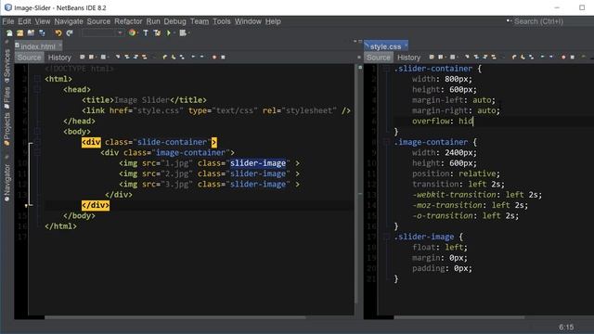This screenshot has width=594, height=334.
Task: Switch to the index.html editor tab
Action: click(37, 46)
